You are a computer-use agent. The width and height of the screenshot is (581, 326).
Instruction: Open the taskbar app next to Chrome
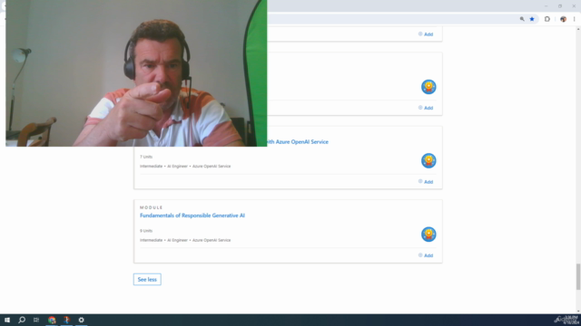click(x=66, y=320)
